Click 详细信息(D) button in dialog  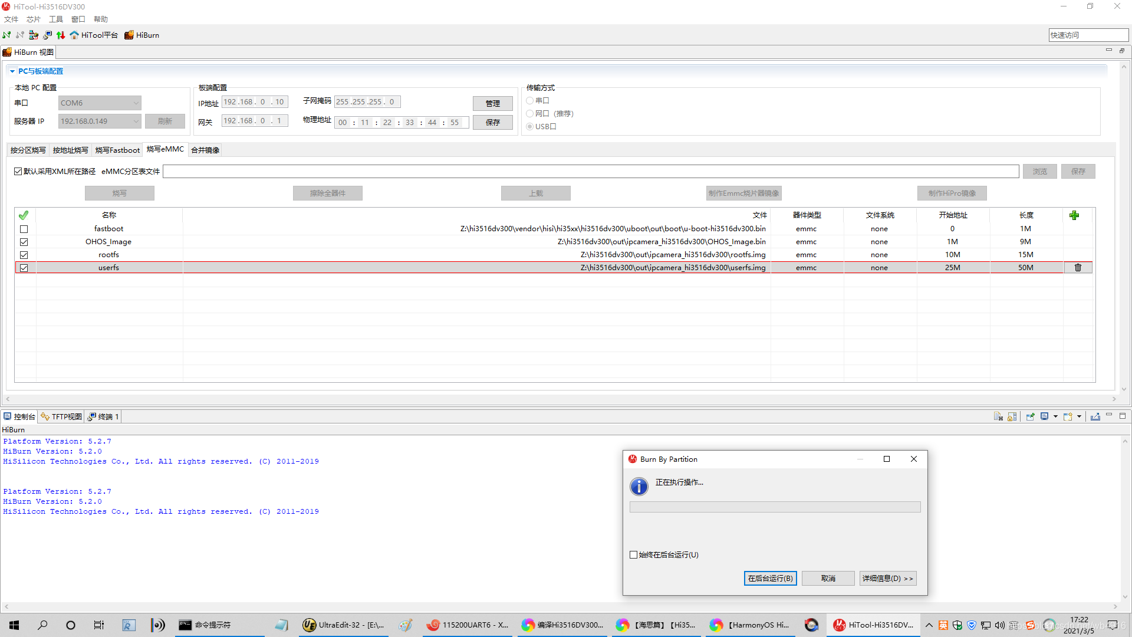pyautogui.click(x=887, y=579)
